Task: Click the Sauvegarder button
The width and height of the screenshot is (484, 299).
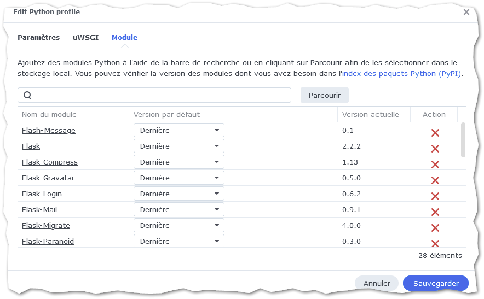Action: click(x=436, y=283)
